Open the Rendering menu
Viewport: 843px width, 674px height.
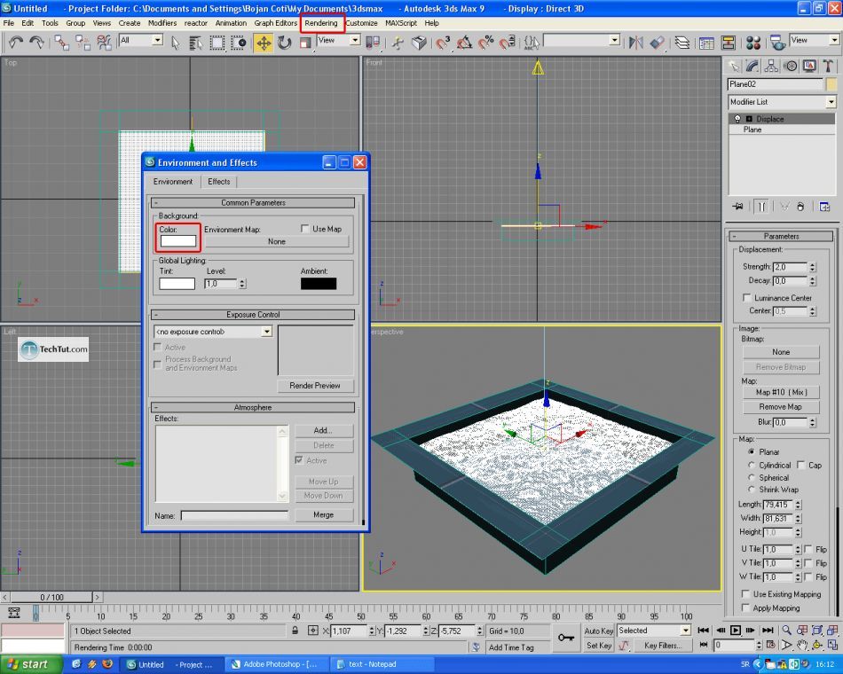(x=321, y=23)
